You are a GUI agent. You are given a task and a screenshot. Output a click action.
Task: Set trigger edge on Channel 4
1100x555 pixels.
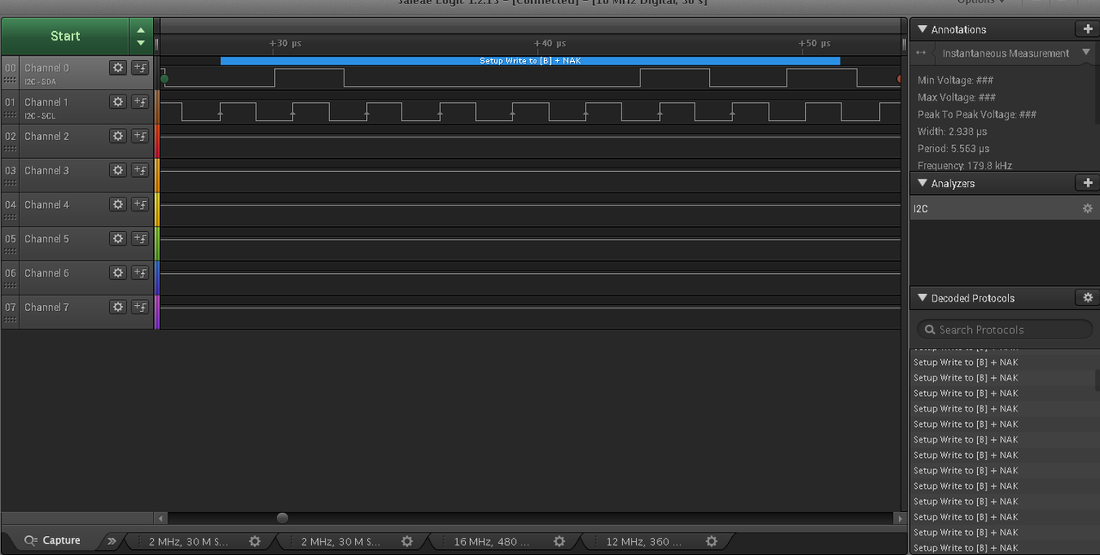140,204
